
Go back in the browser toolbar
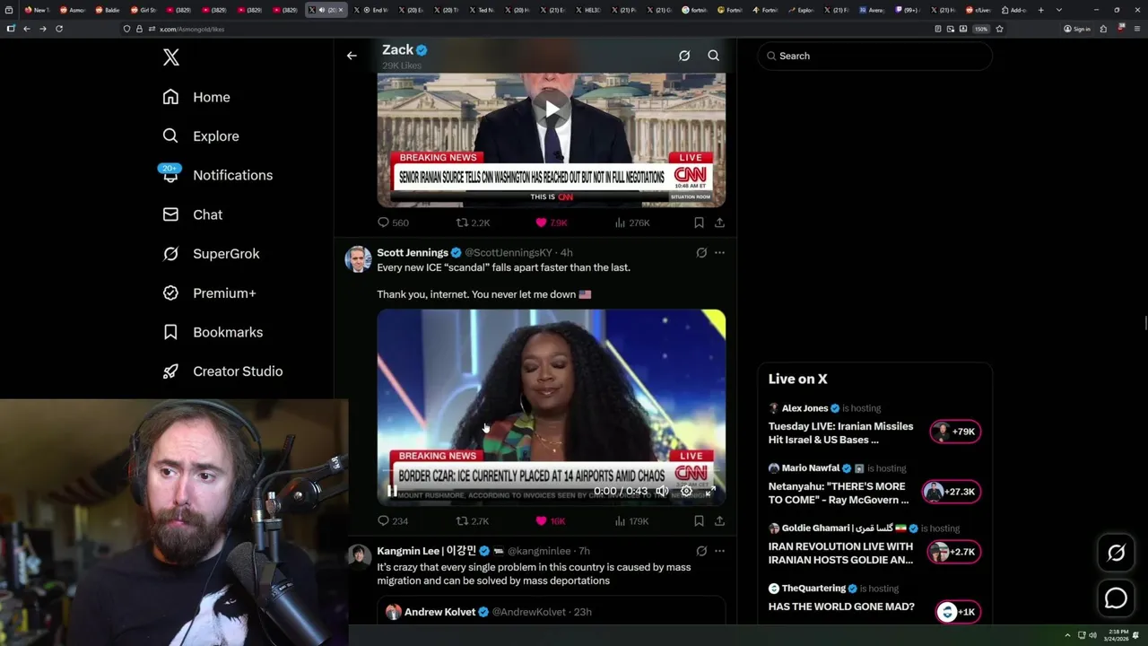[27, 29]
